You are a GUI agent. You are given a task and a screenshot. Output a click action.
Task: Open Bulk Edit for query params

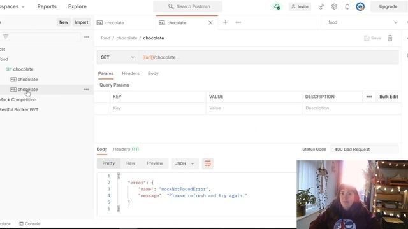coord(388,97)
